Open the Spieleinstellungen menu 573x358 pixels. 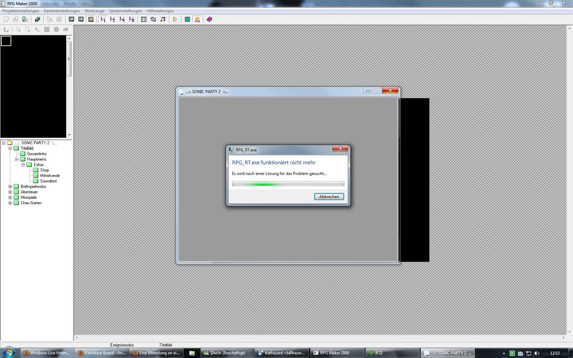tap(125, 11)
